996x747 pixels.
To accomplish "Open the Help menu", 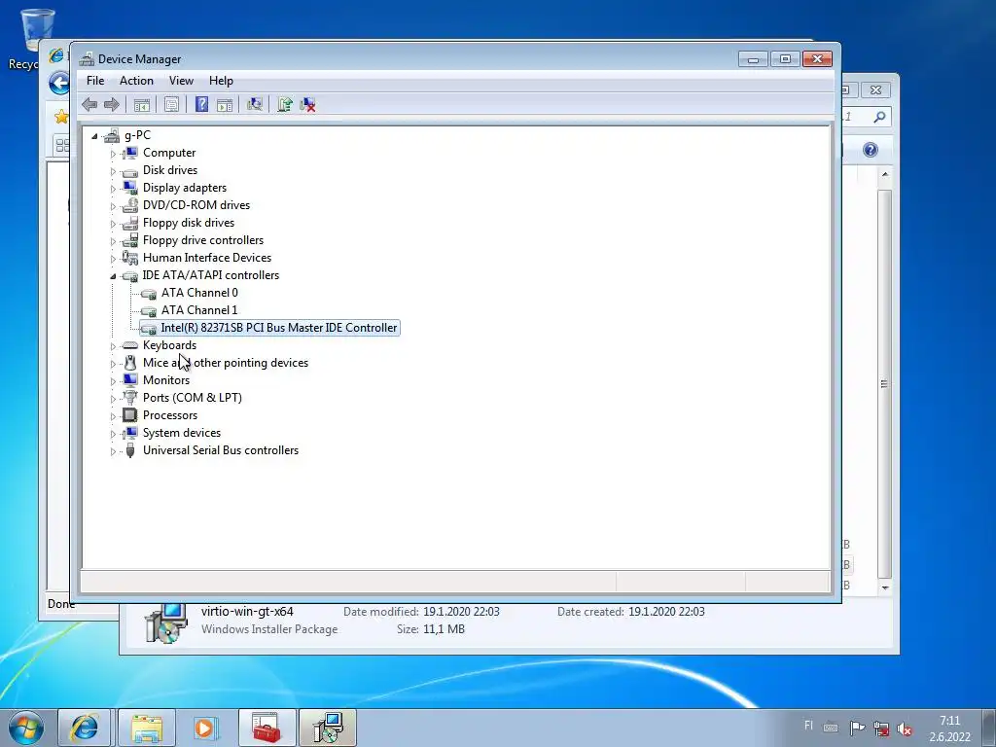I will point(221,81).
